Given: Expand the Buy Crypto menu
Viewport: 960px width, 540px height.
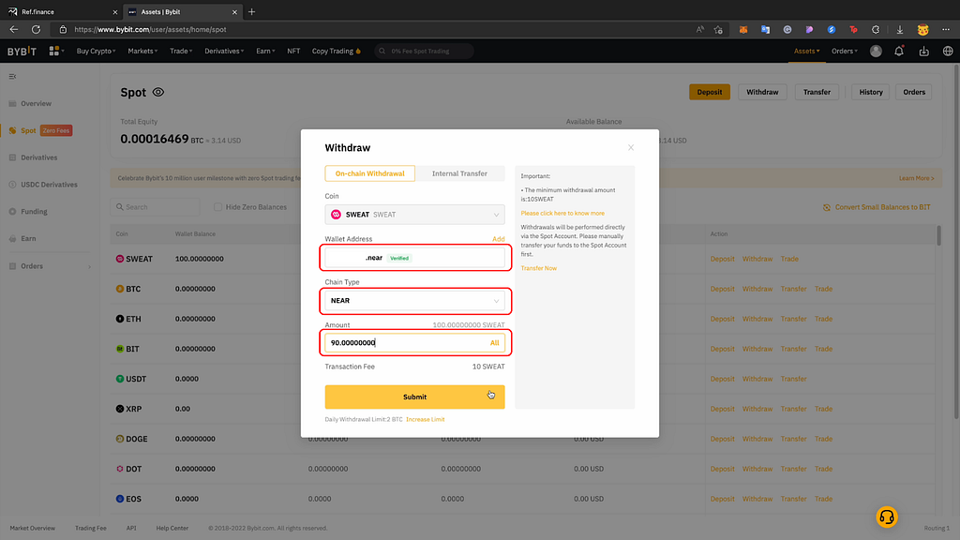Looking at the screenshot, I should click(97, 51).
